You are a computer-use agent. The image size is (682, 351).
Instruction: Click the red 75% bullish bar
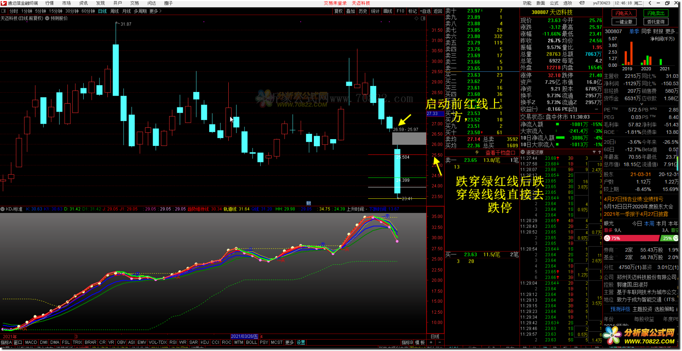point(632,238)
